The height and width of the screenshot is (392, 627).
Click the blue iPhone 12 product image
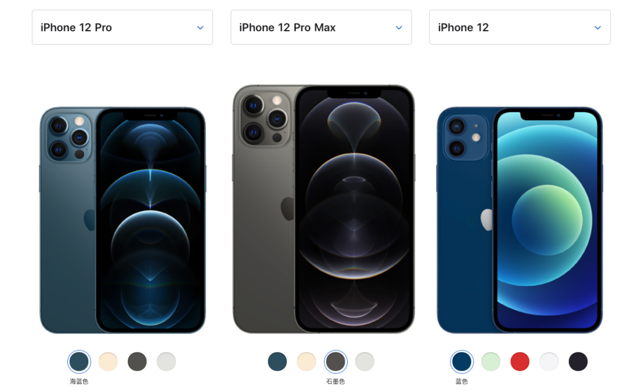coord(520,220)
